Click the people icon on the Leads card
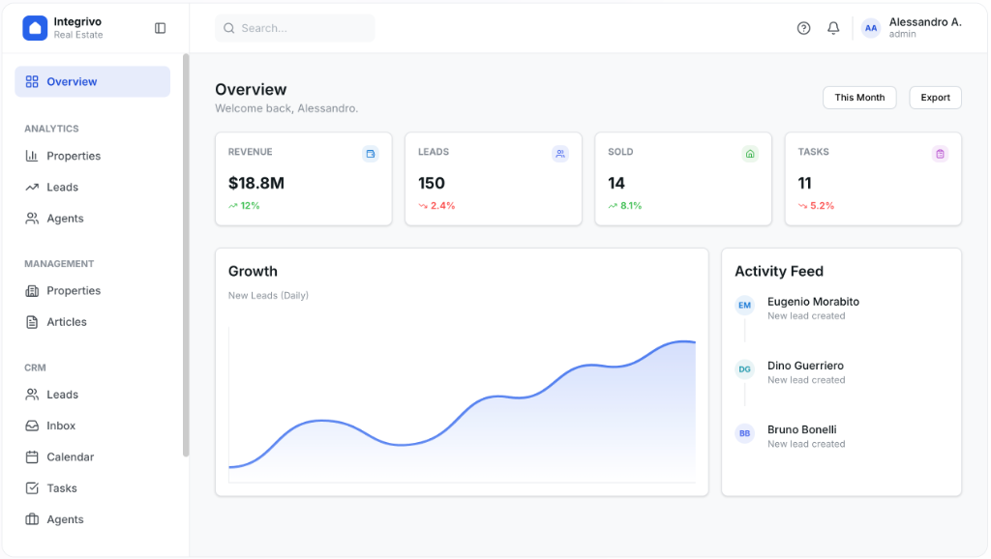The image size is (991, 559). pyautogui.click(x=560, y=153)
